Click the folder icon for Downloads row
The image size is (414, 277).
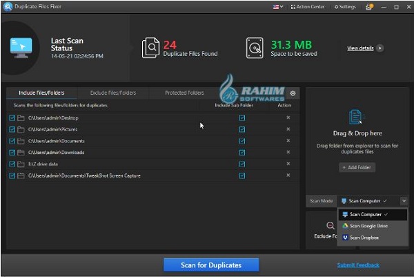tap(21, 153)
